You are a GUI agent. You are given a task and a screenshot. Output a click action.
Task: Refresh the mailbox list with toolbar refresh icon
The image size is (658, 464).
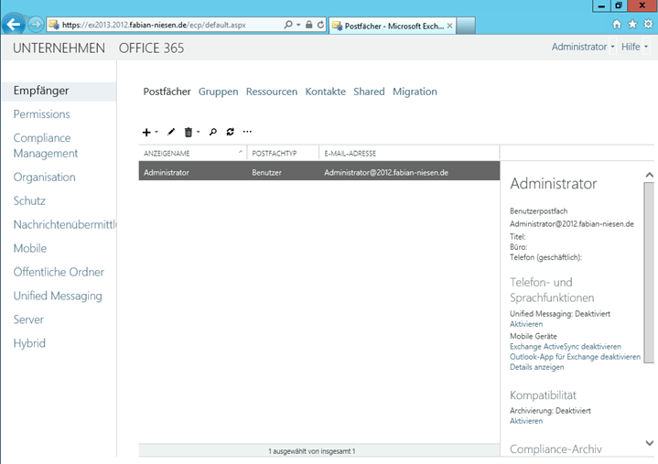coord(230,132)
